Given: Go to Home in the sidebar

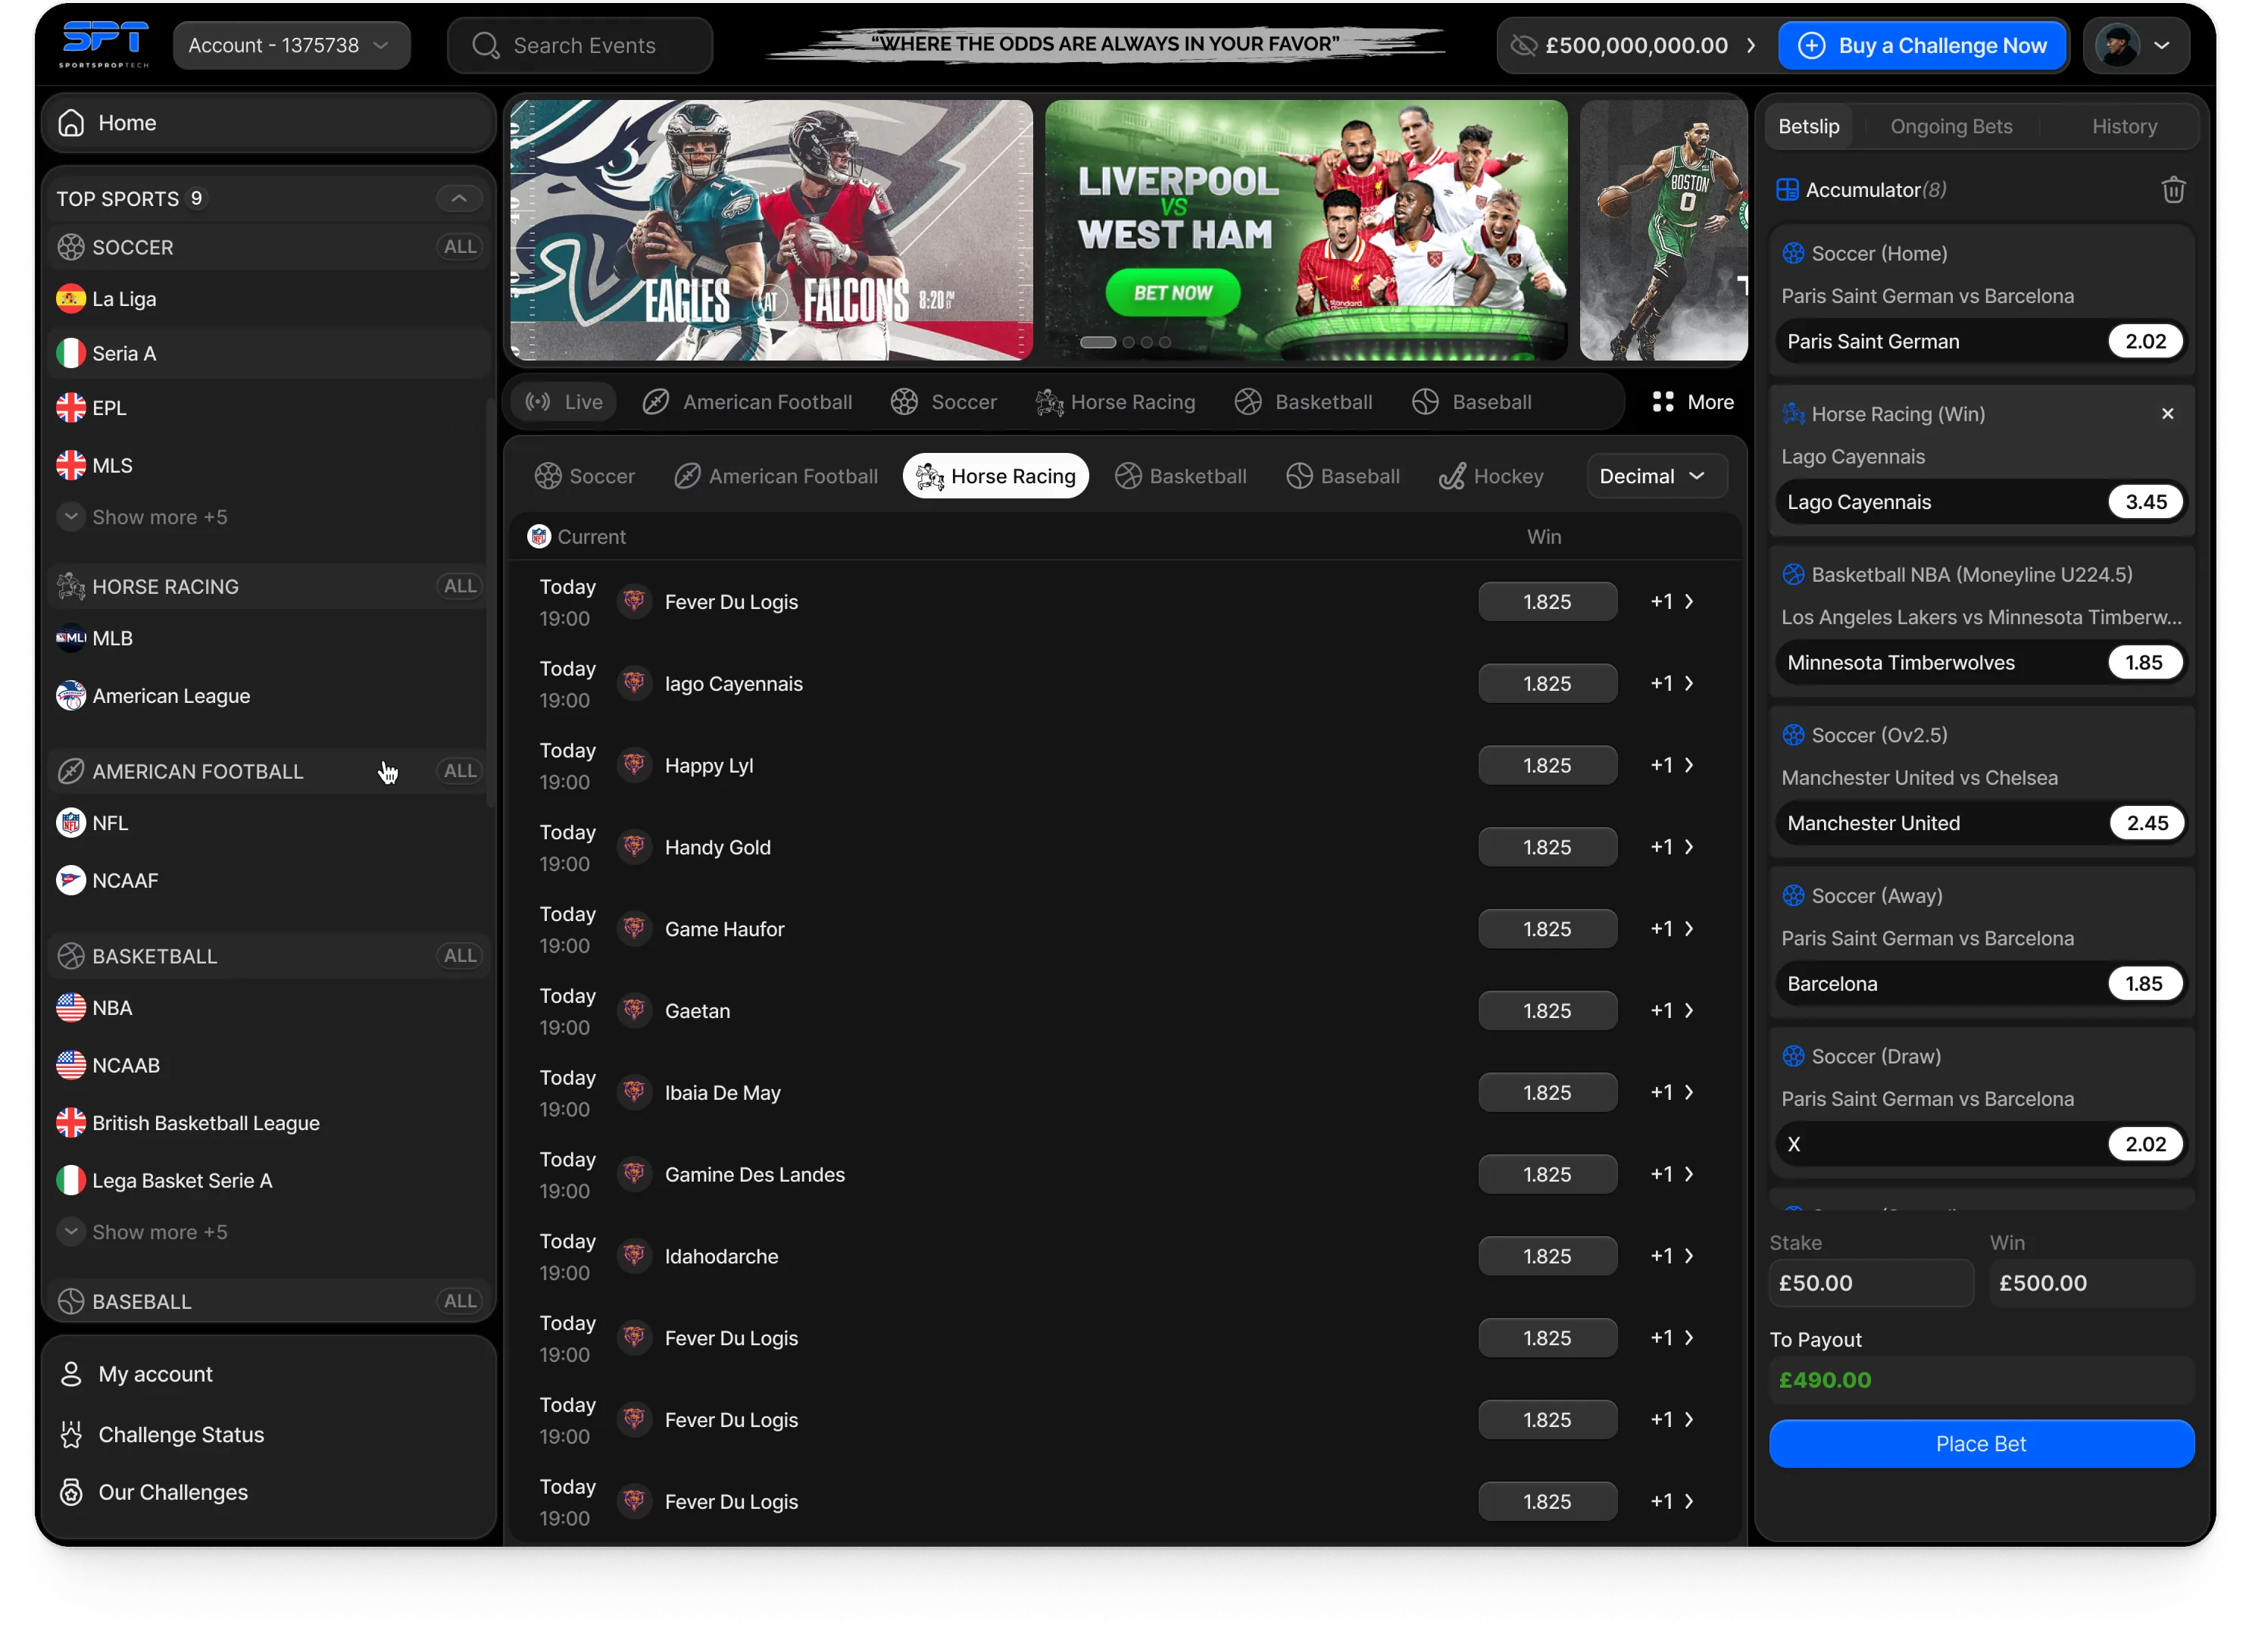Looking at the screenshot, I should (268, 123).
